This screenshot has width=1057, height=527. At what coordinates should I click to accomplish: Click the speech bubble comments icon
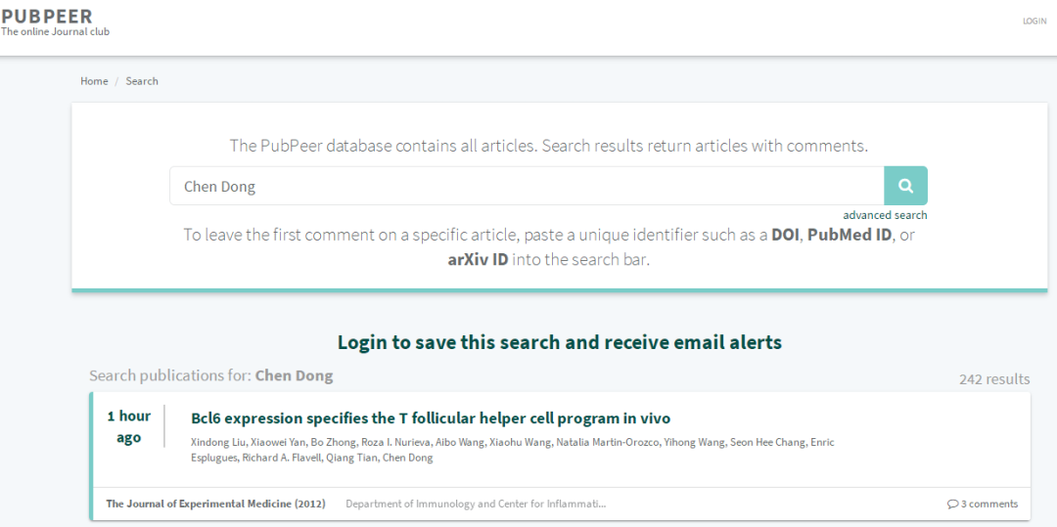pos(952,505)
